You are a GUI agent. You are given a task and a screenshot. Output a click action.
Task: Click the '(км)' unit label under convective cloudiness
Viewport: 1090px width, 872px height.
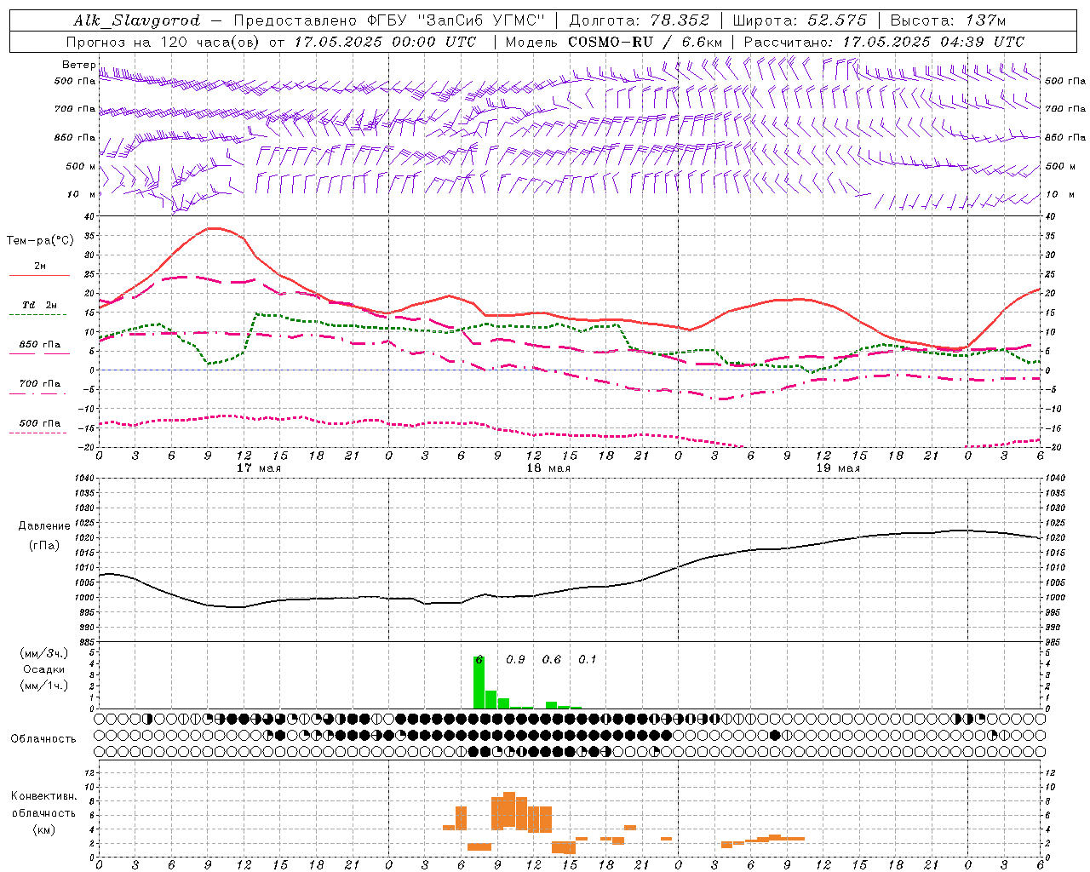(x=44, y=829)
